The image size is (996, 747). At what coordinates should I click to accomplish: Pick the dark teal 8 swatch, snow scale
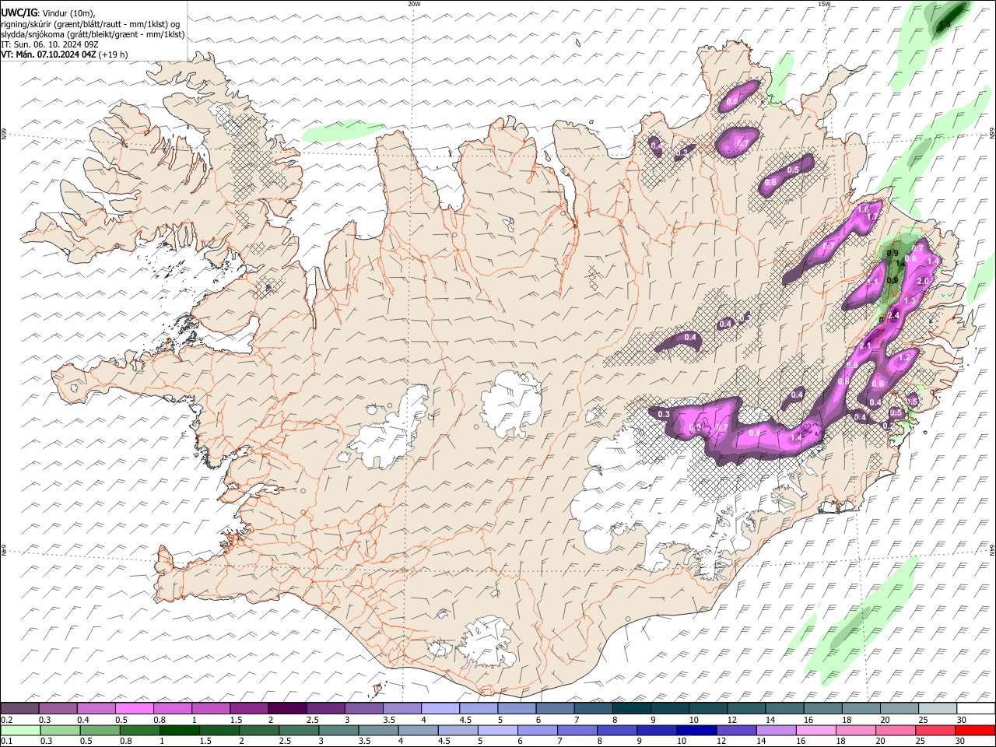[x=632, y=709]
